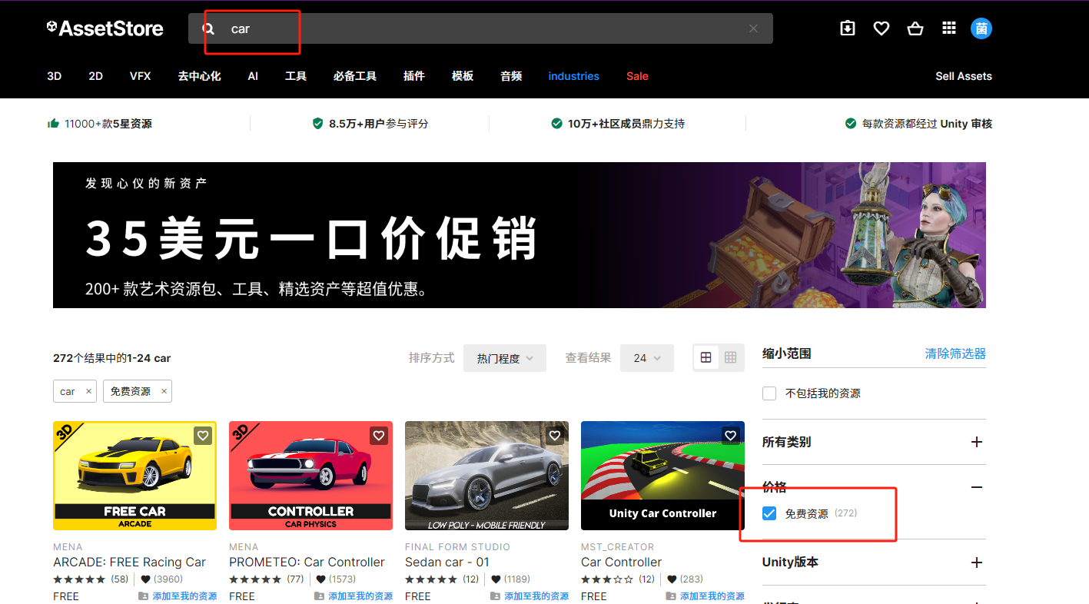Open My Assets download icon in header
Image resolution: width=1089 pixels, height=604 pixels.
tap(848, 28)
